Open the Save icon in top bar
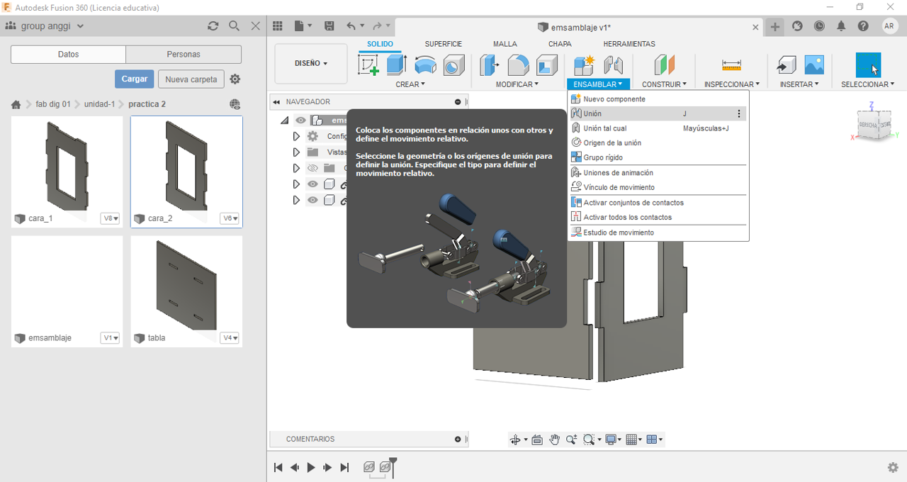Screen dimensions: 907x482 click(329, 26)
